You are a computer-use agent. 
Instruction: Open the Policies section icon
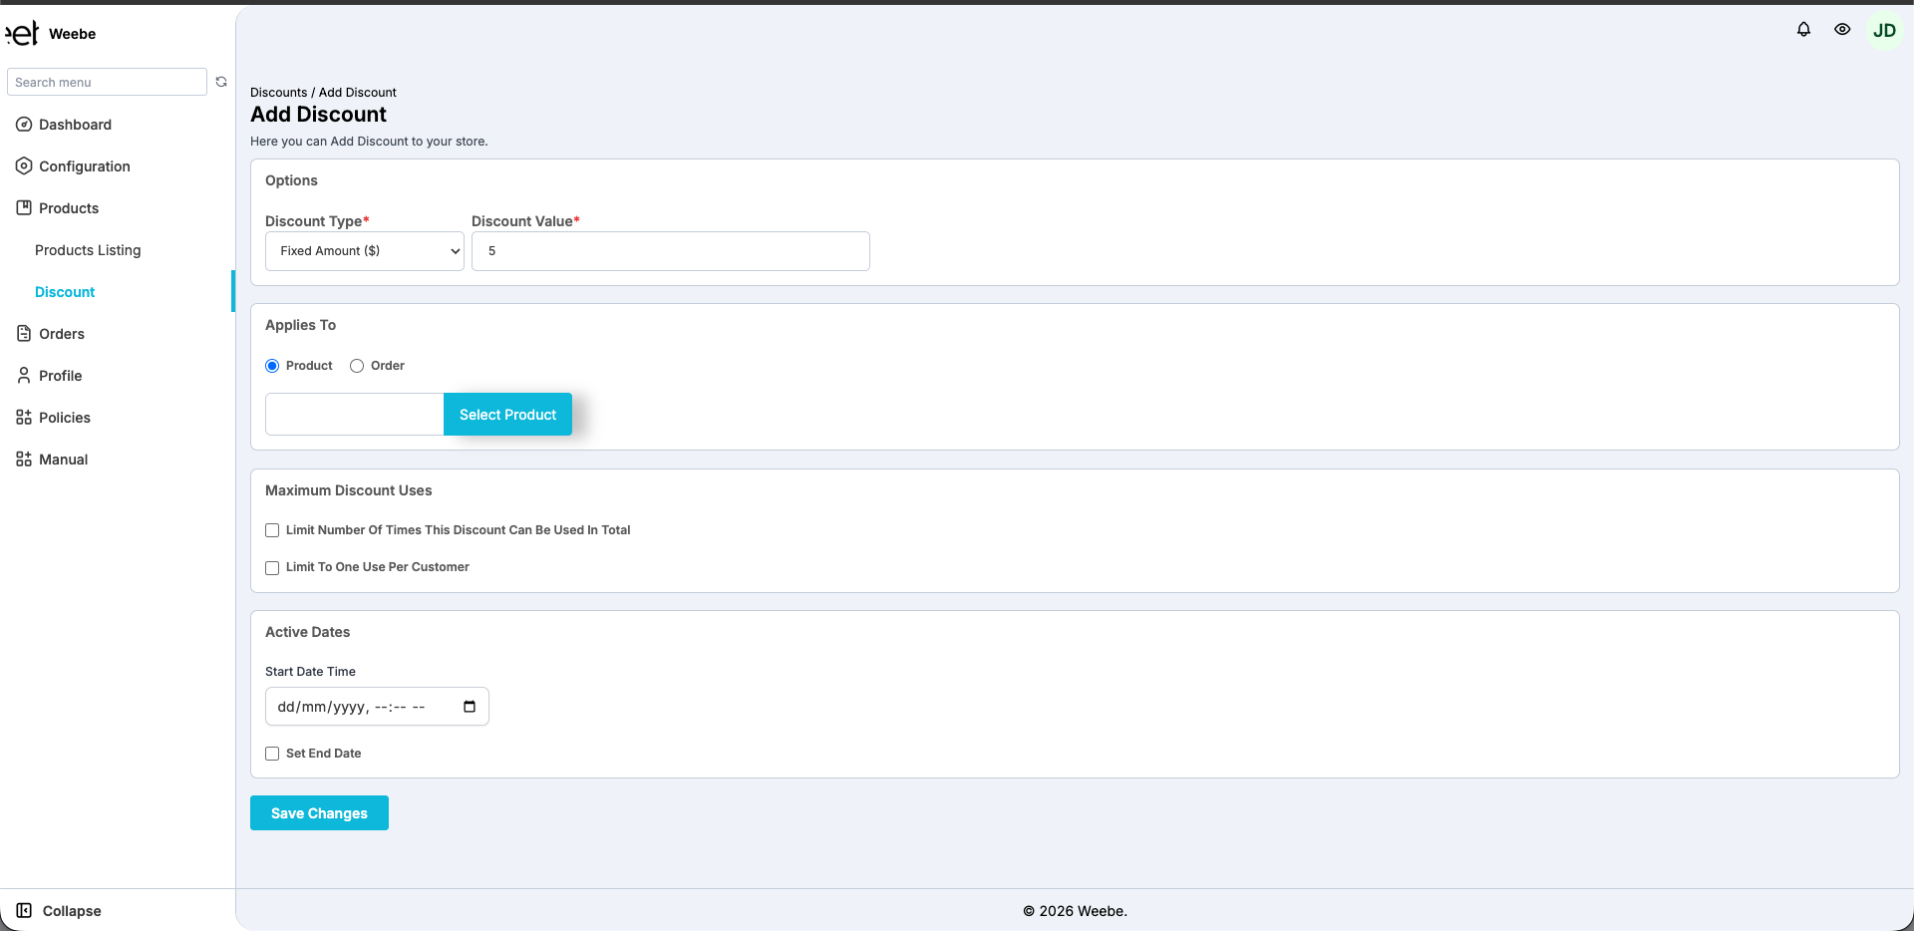[23, 417]
